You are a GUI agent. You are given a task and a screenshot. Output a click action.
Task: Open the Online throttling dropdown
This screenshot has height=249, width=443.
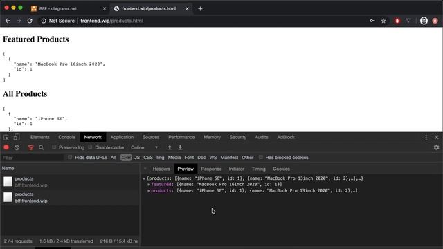144,147
